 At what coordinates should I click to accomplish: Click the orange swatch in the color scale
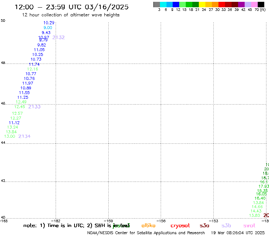click(x=215, y=4)
